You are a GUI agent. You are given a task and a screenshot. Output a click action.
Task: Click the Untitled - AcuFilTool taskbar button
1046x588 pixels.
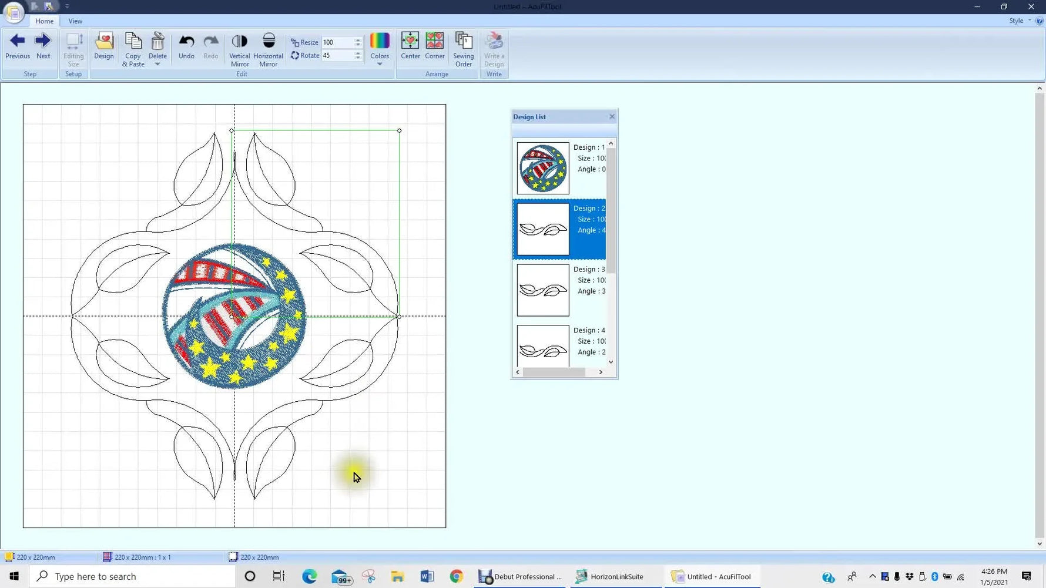[x=712, y=576]
